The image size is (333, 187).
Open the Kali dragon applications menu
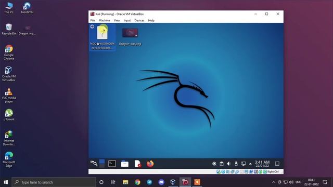click(x=94, y=164)
